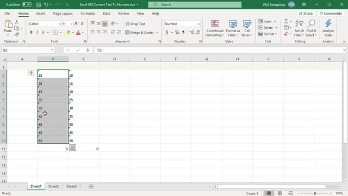
Task: Click the Copy icon
Action: point(16,28)
